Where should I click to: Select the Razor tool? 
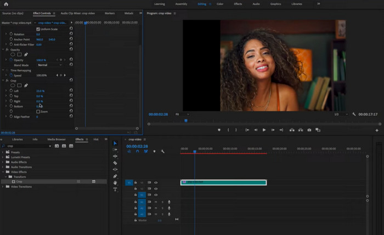(x=115, y=163)
